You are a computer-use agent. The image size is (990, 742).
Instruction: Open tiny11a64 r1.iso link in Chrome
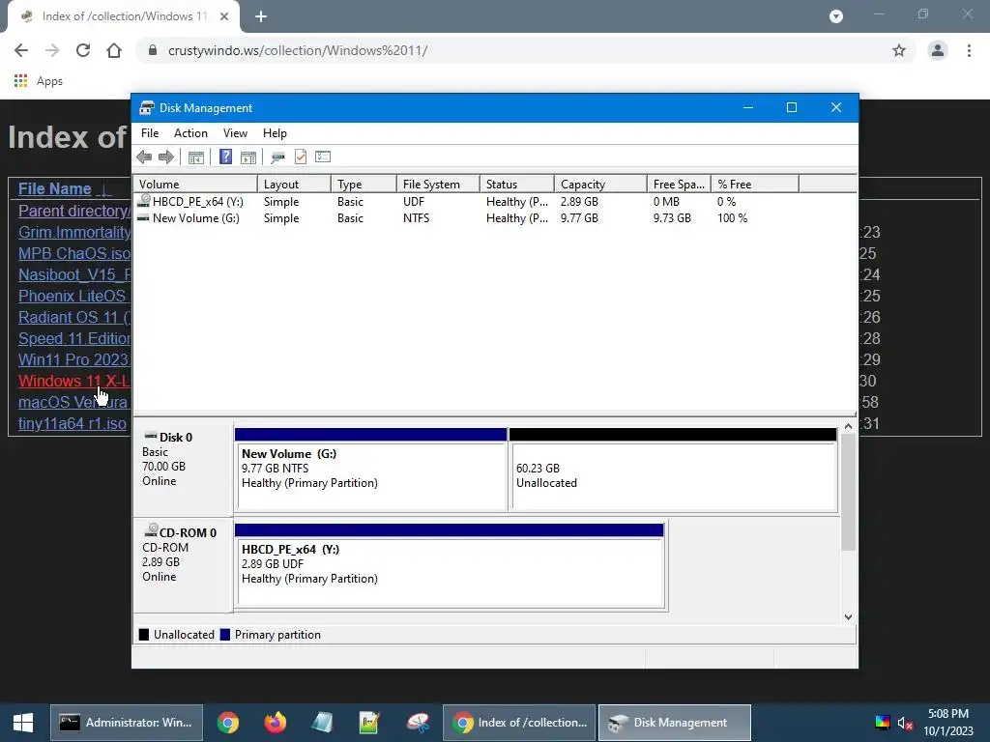(73, 423)
